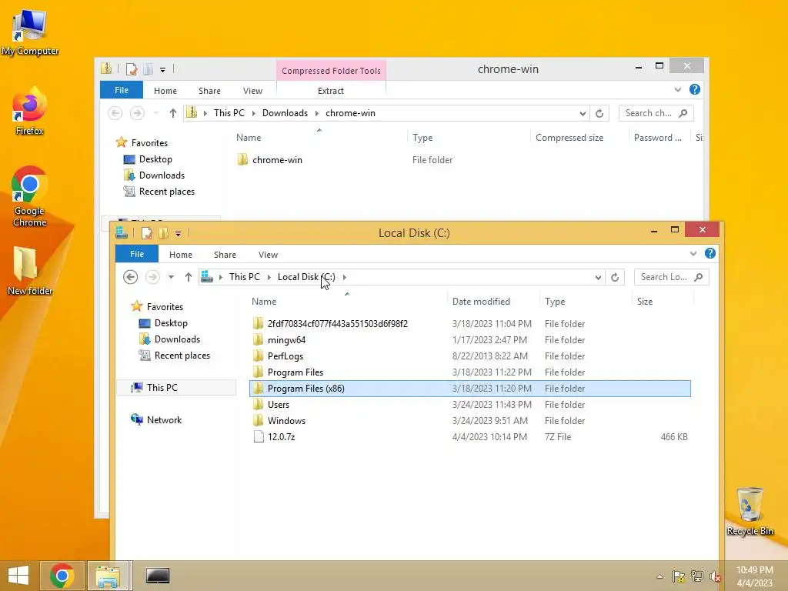Image resolution: width=788 pixels, height=591 pixels.
Task: Click the This PC breadcrumb in Local Disk window
Action: pyautogui.click(x=244, y=277)
